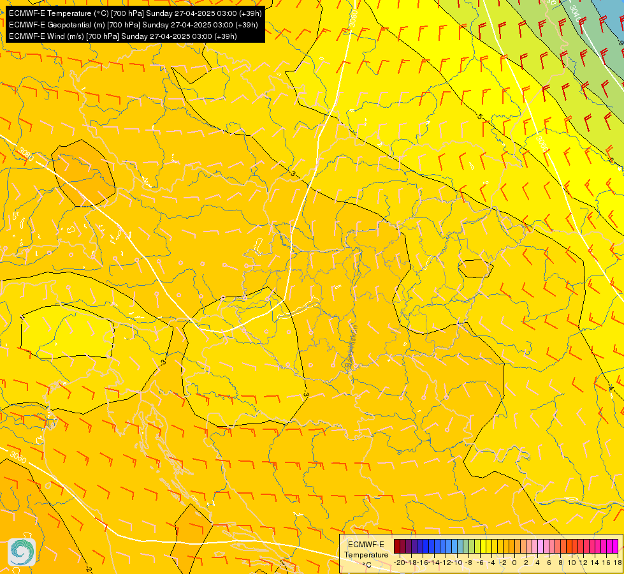The image size is (624, 574).
Task: Select the ECMWF-E Wind 700 hPa title line
Action: point(123,36)
